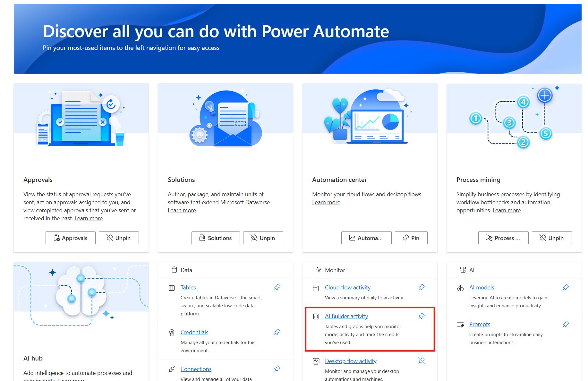This screenshot has height=381, width=588.
Task: Click the table grid icon beside Tables
Action: click(172, 288)
